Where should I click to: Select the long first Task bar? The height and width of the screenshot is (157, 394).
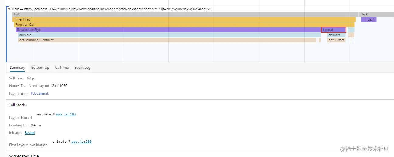click(185, 14)
